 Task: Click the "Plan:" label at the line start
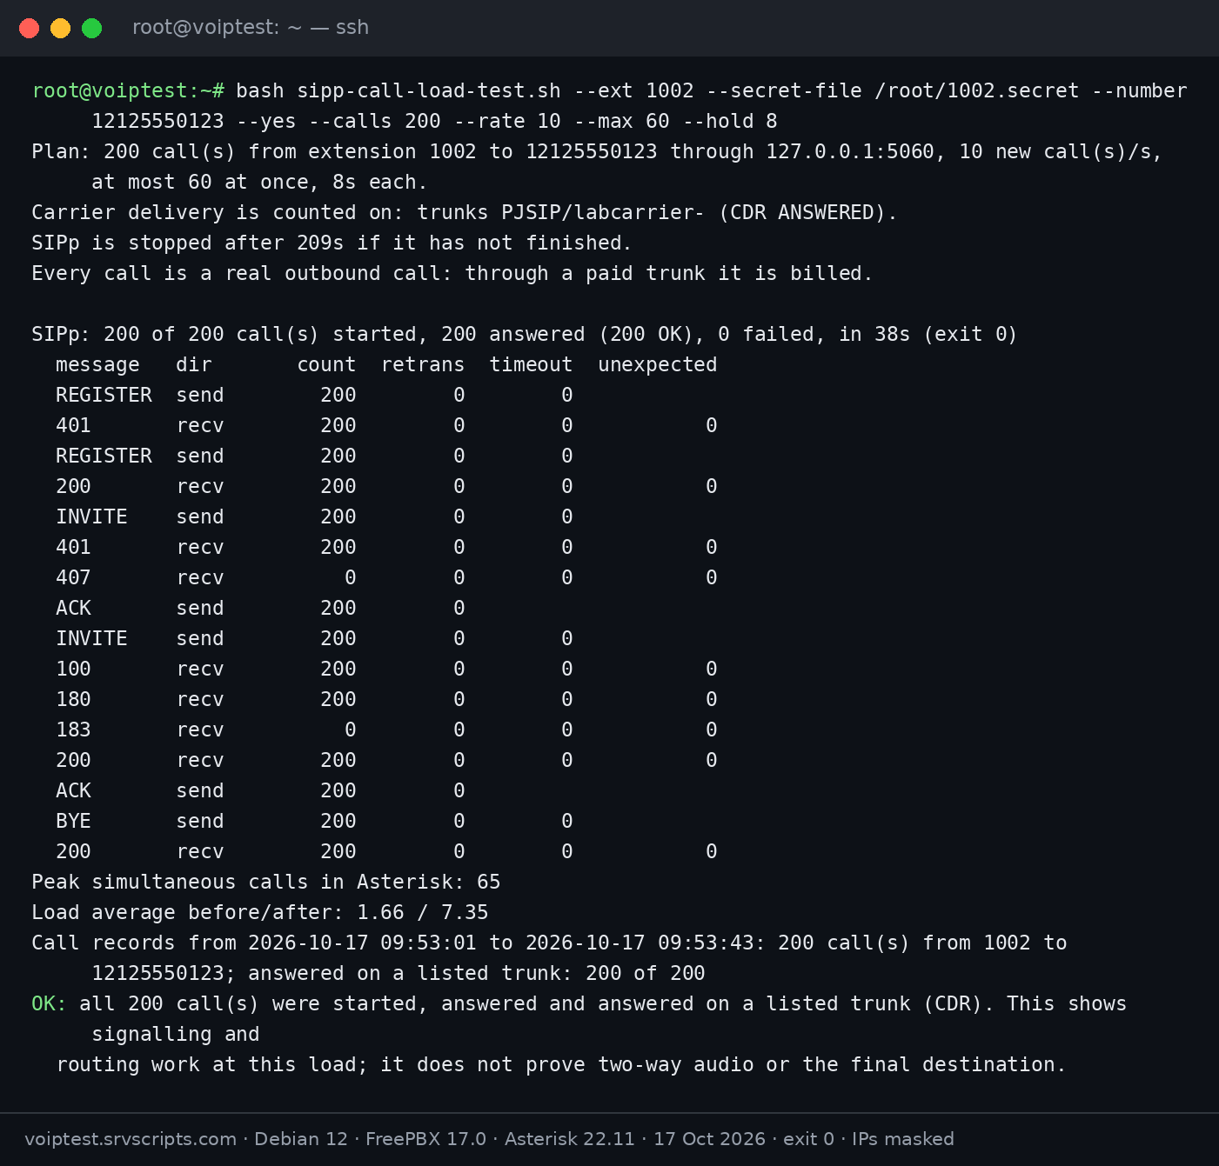click(x=61, y=151)
